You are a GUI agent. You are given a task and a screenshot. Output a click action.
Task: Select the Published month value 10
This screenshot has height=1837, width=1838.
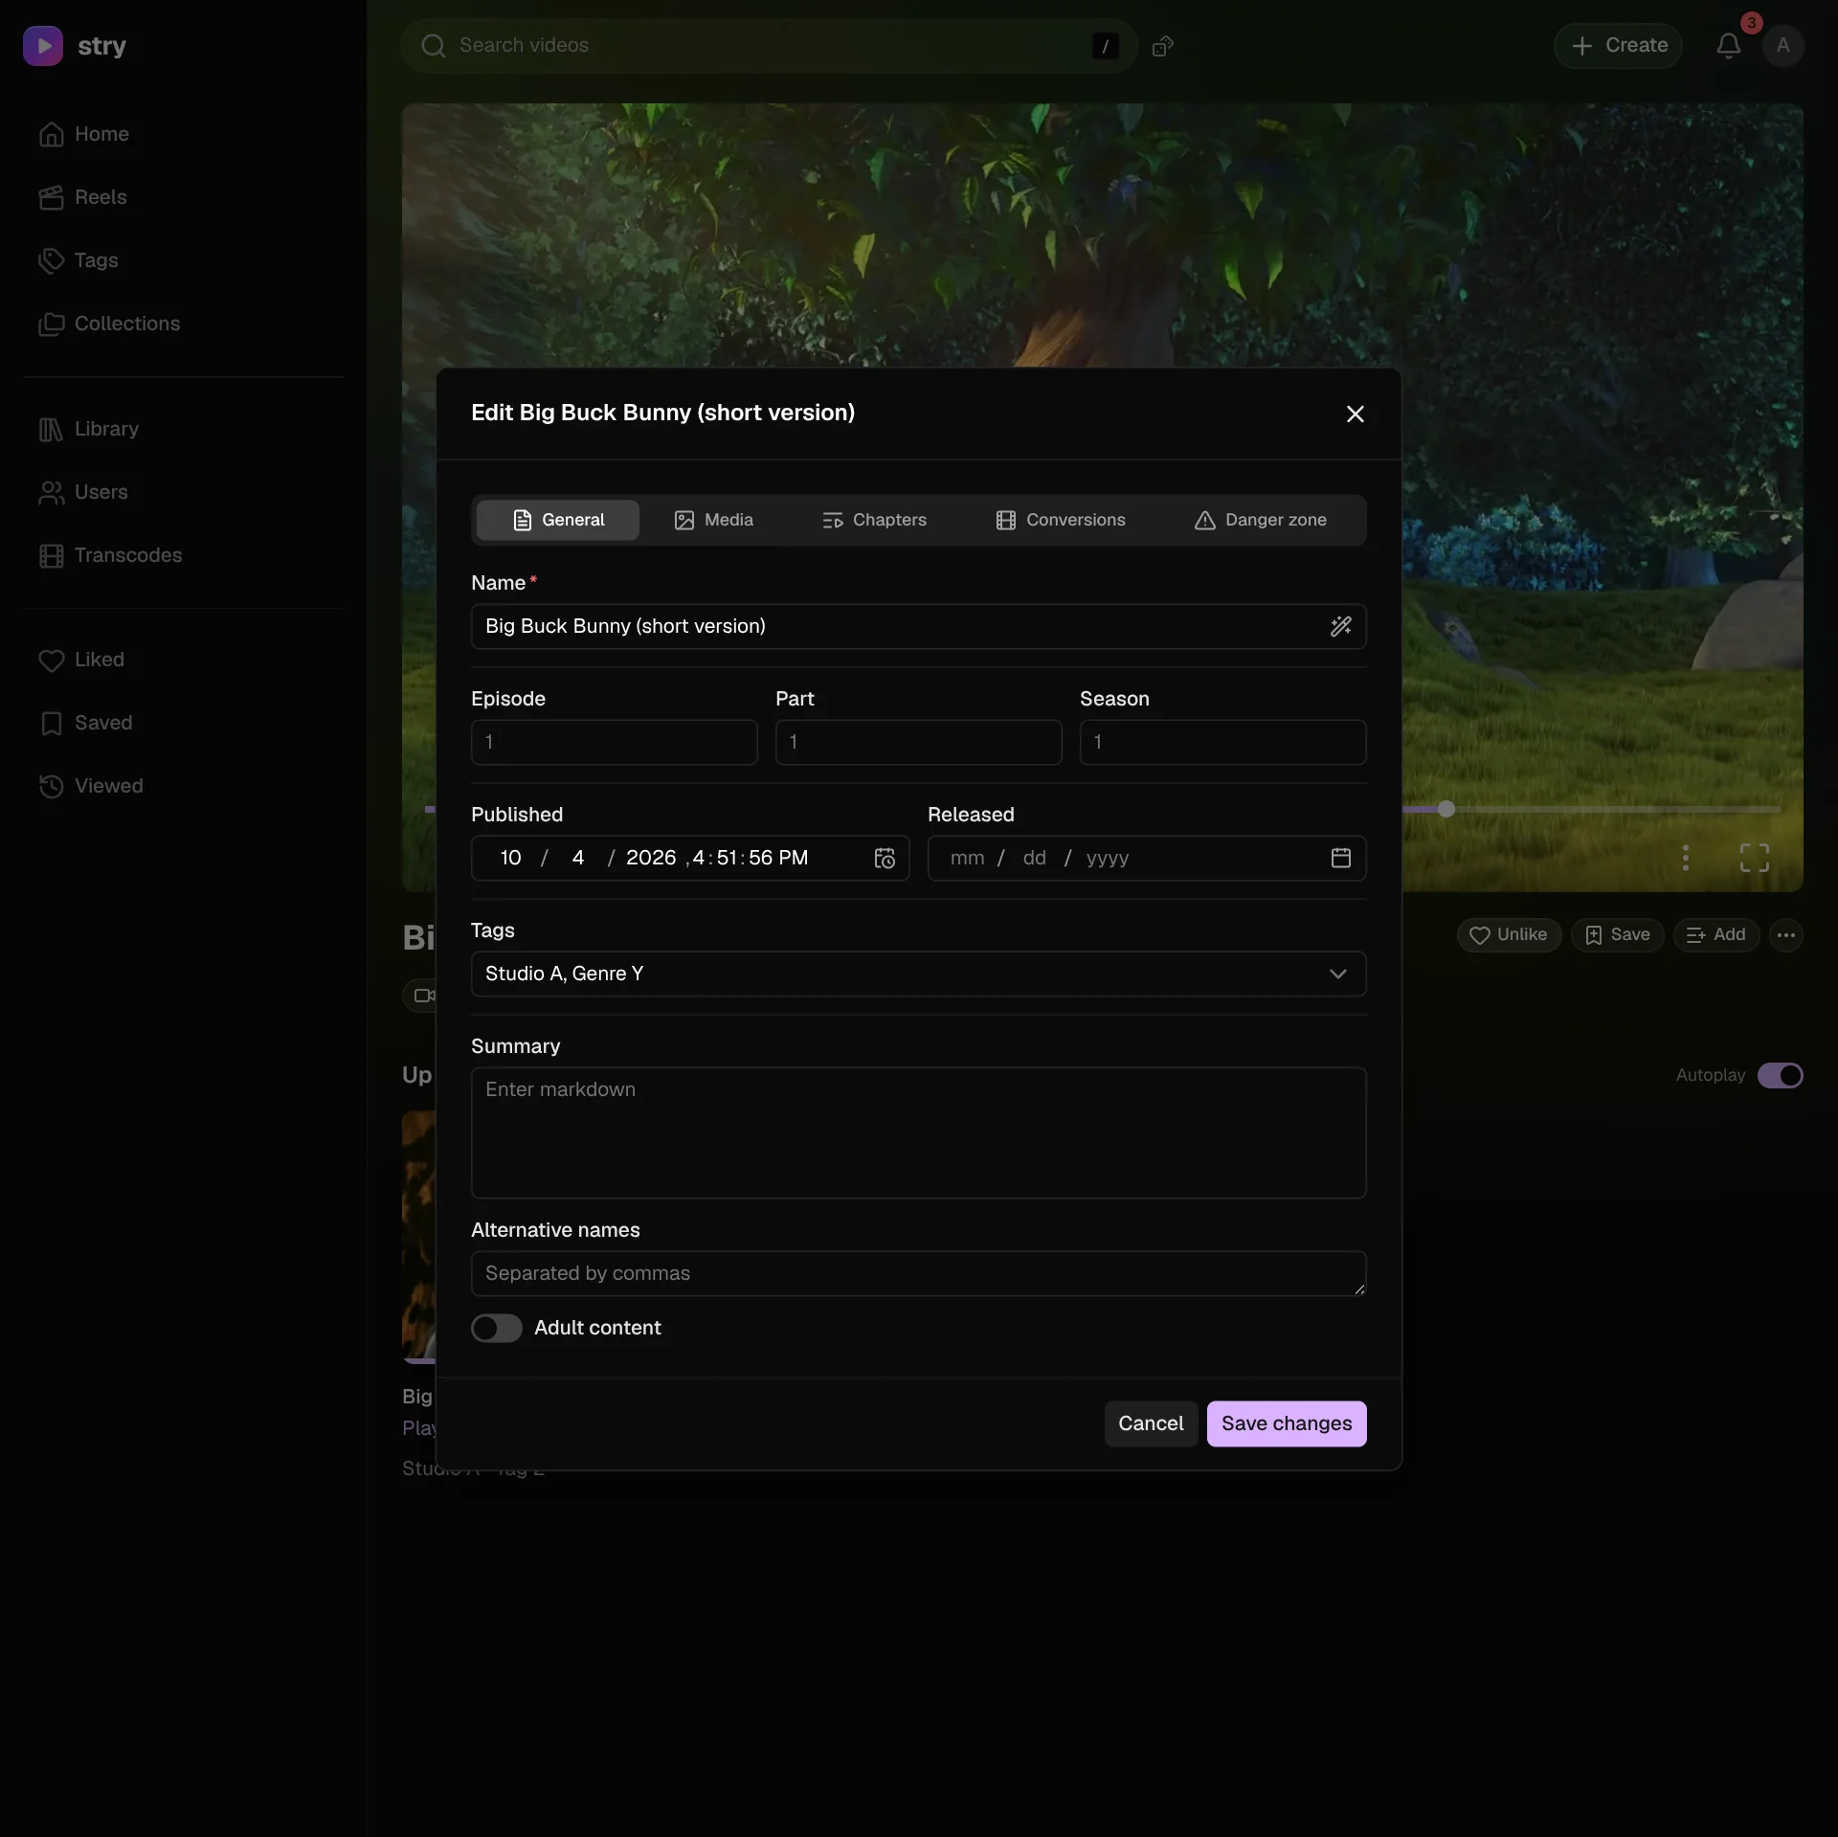click(510, 859)
